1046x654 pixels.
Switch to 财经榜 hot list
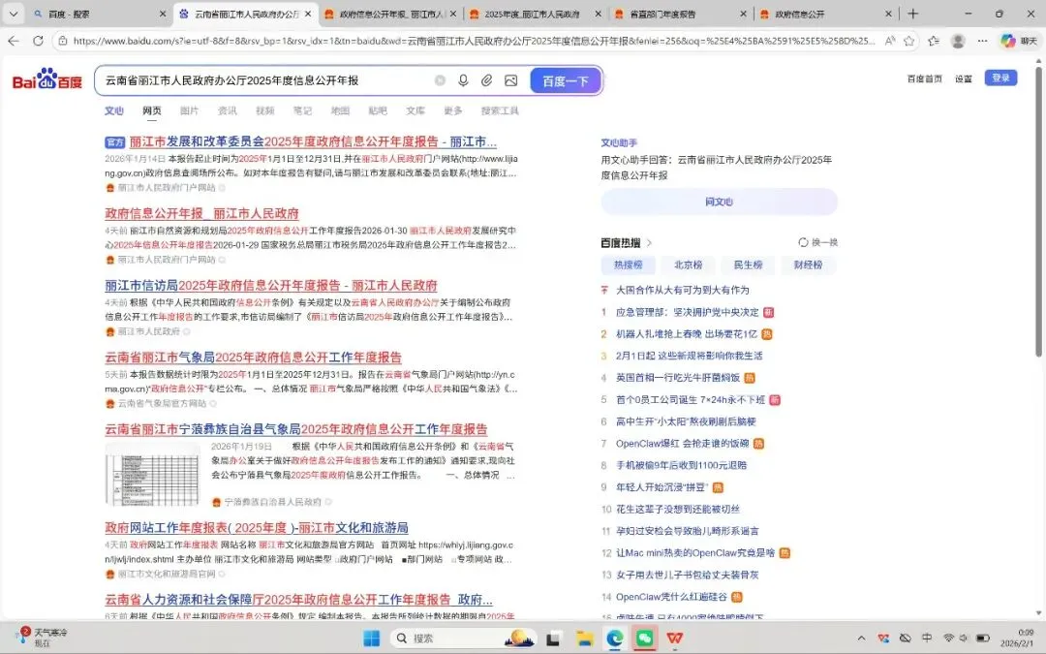pos(808,265)
